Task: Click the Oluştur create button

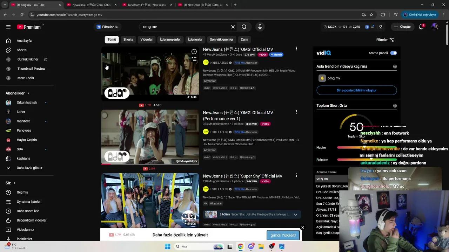Action: coord(402,27)
